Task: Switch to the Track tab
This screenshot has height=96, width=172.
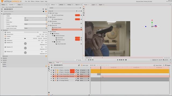Action: click(19, 5)
